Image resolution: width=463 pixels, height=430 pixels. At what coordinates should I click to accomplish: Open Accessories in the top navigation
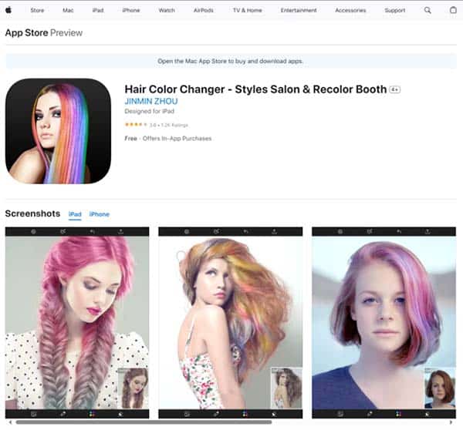(350, 10)
